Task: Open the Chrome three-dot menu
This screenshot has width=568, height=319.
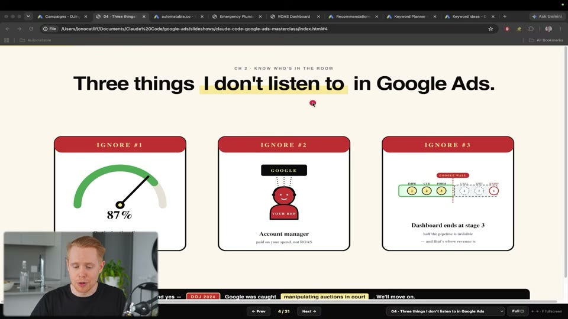Action: coord(560,29)
